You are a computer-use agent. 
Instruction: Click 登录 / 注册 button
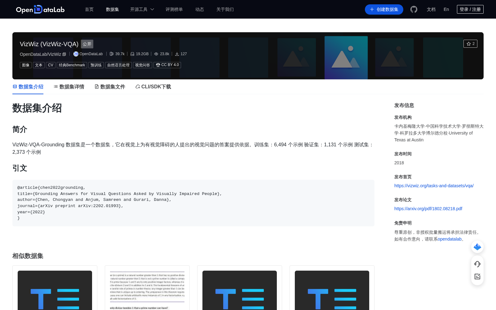tap(470, 9)
